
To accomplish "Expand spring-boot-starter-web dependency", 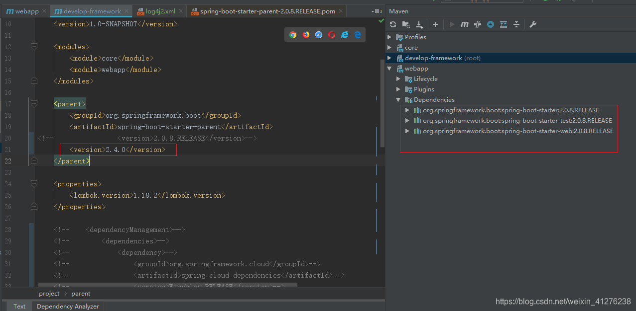I will (x=407, y=131).
